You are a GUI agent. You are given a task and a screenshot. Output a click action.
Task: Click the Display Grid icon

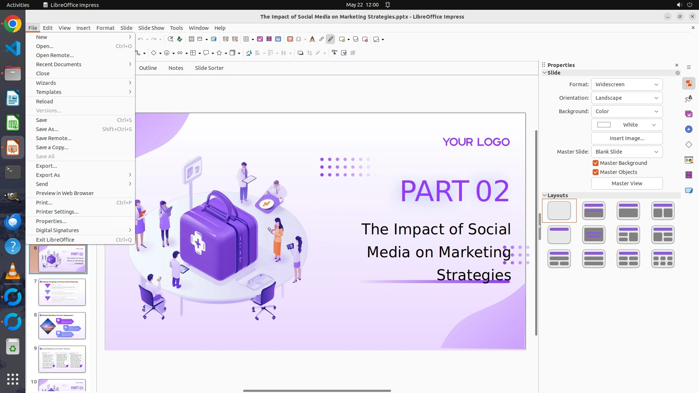(x=191, y=39)
